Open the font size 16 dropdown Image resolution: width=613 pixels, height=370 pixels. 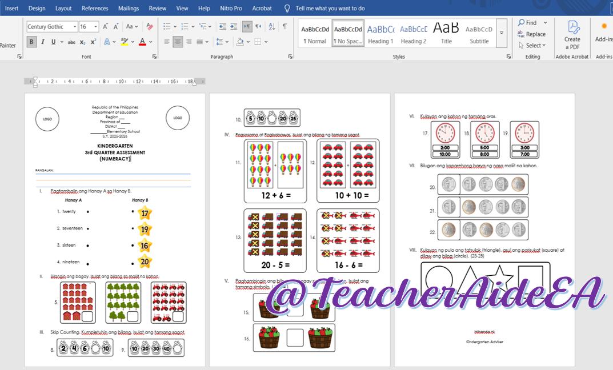click(96, 27)
